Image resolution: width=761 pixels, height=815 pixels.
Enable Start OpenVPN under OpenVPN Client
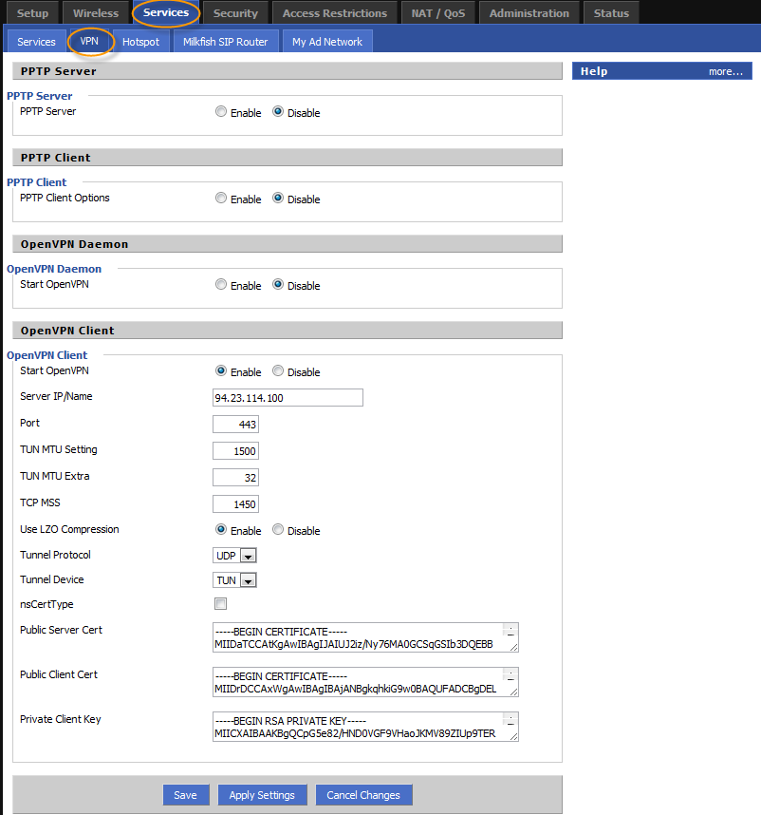[x=221, y=370]
